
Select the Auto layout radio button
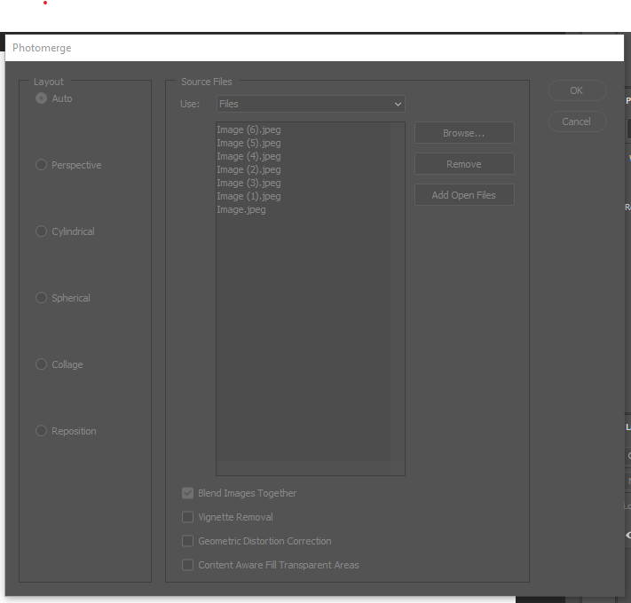[x=42, y=98]
